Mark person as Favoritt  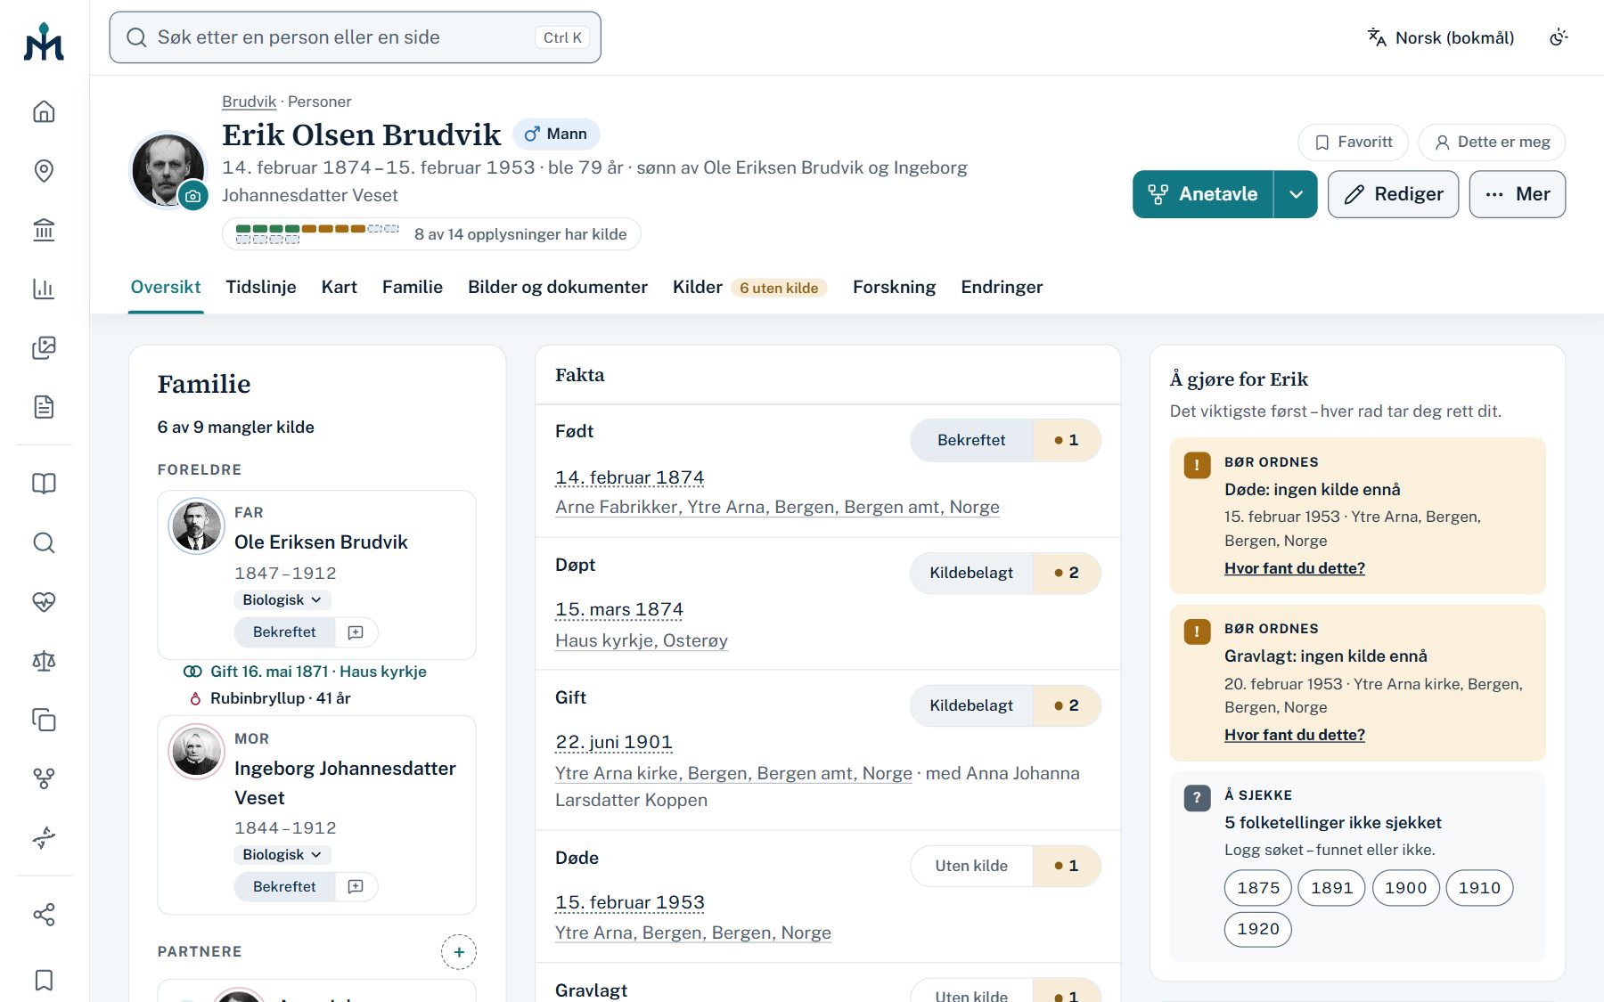click(x=1353, y=143)
